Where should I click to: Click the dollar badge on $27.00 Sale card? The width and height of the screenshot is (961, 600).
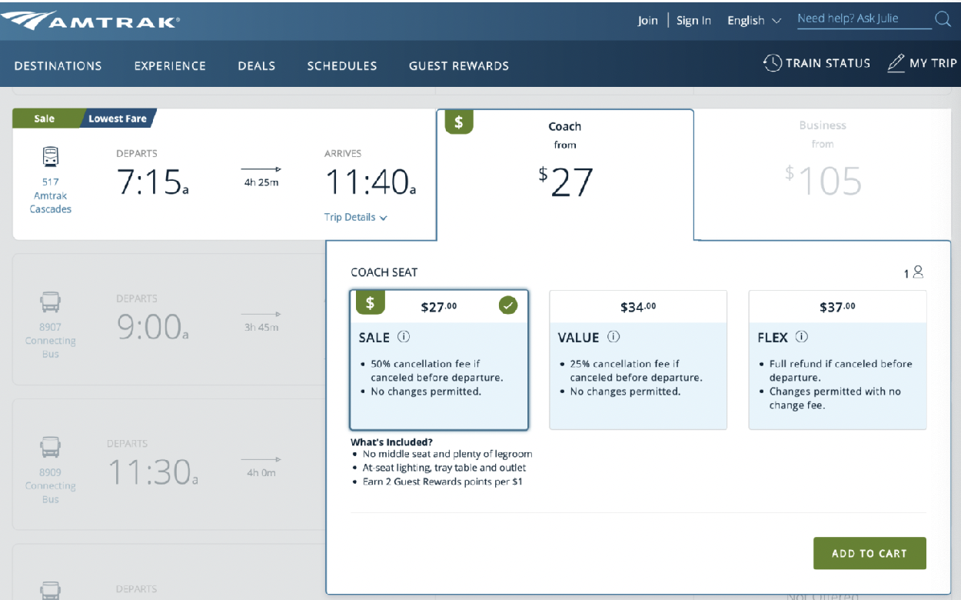click(370, 303)
